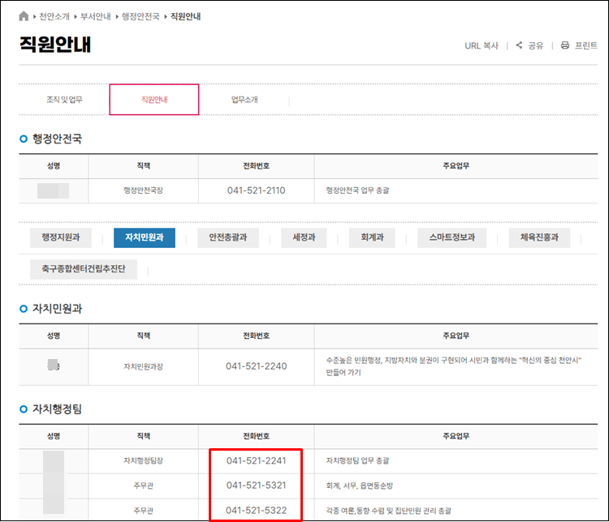609x522 pixels.
Task: Click the 회계, 서무, 읍면동순방 duty text
Action: [x=359, y=486]
